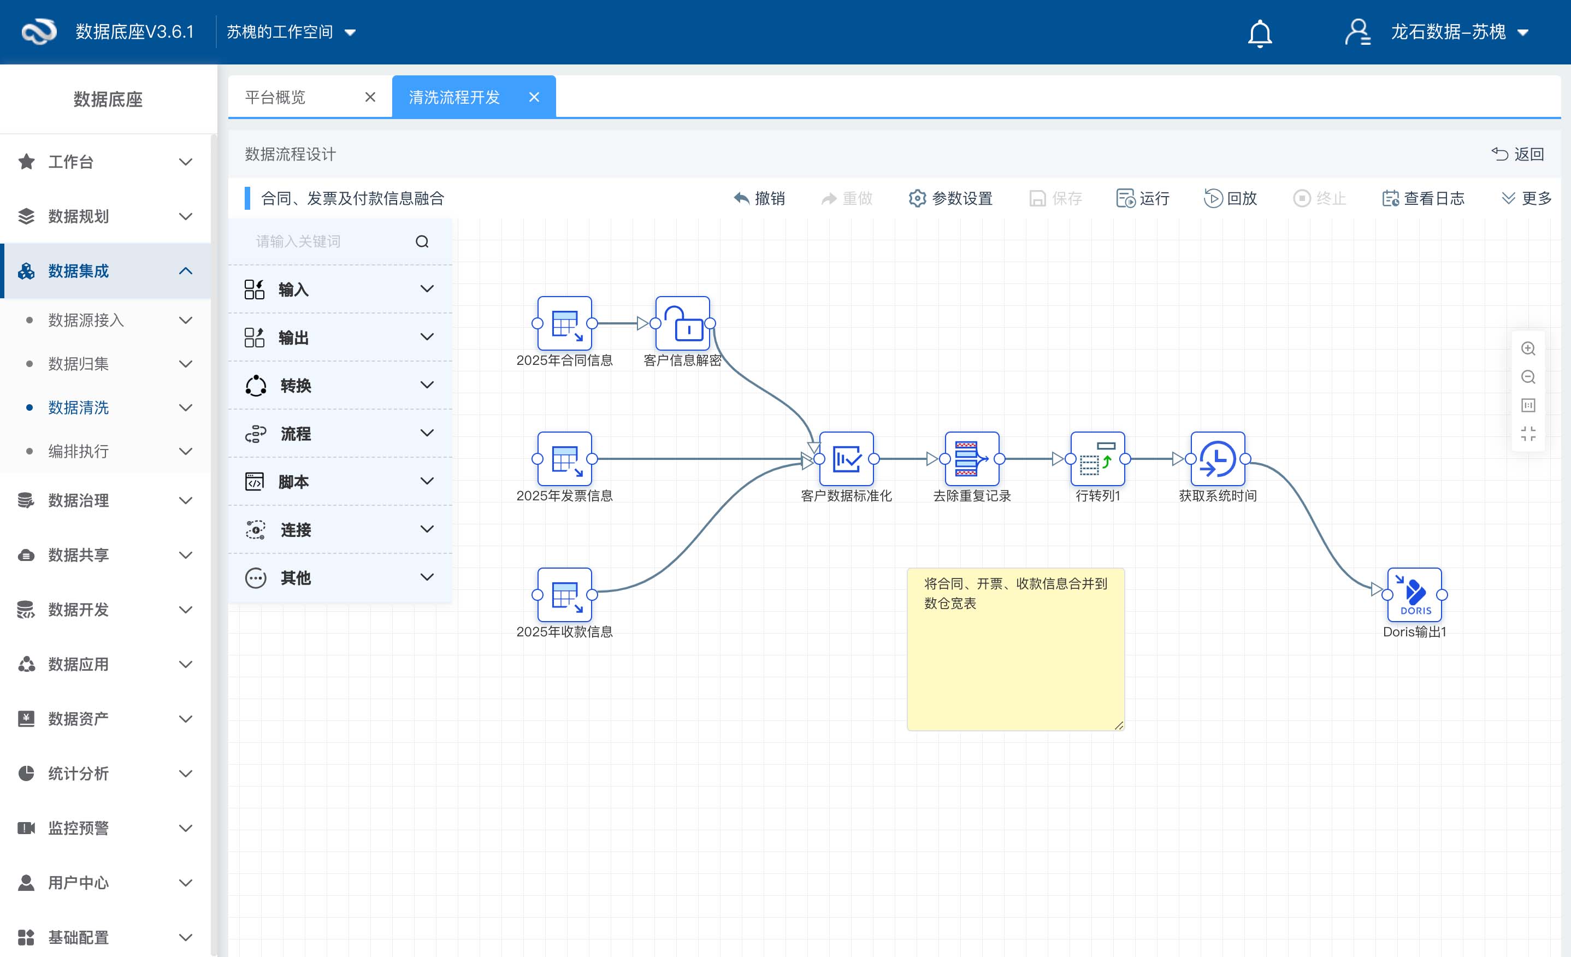
Task: Click the search magnifier in component panel
Action: coord(422,241)
